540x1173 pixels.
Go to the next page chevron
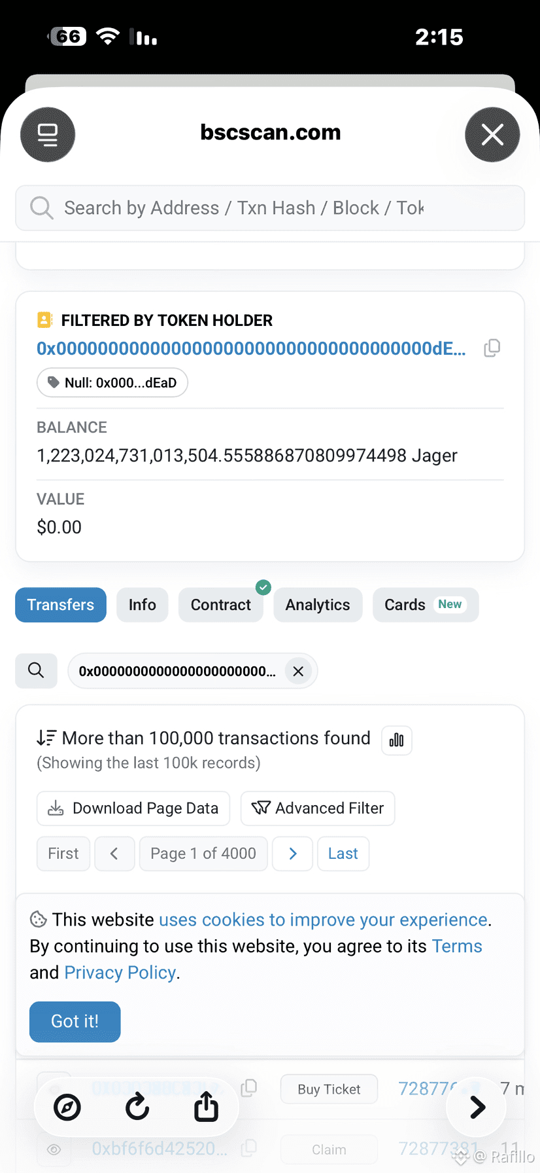[x=293, y=854]
